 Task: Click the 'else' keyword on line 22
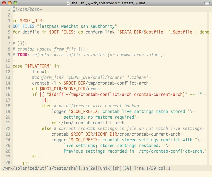[47, 128]
